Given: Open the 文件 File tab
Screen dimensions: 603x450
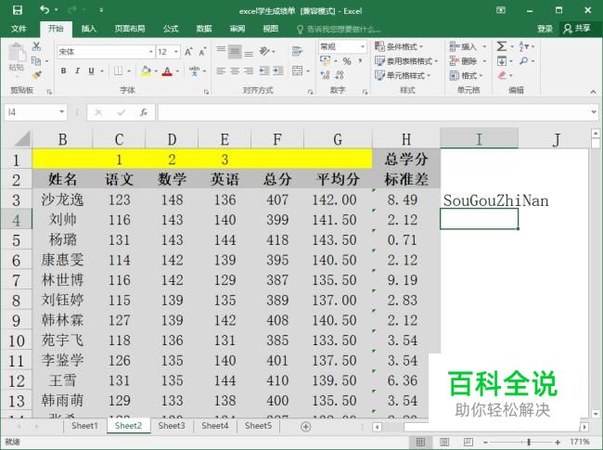Looking at the screenshot, I should (19, 29).
